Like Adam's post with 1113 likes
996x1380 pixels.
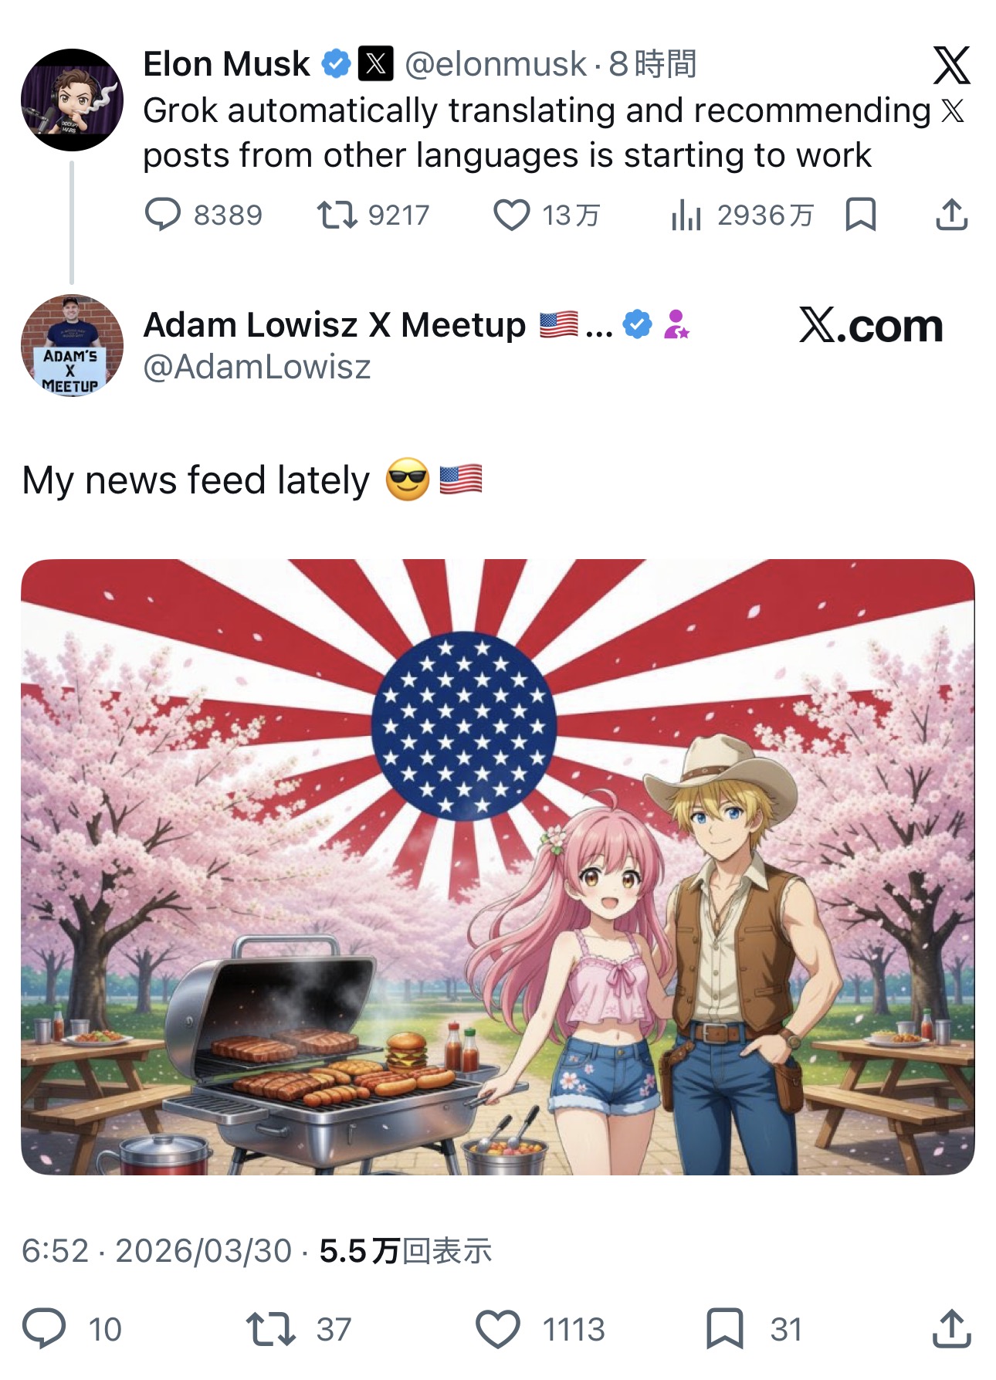pos(497,1328)
